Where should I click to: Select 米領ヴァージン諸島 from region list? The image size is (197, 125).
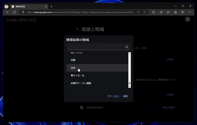click(97, 83)
